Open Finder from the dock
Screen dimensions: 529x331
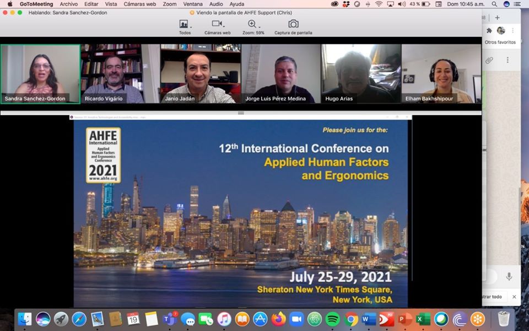[25, 319]
